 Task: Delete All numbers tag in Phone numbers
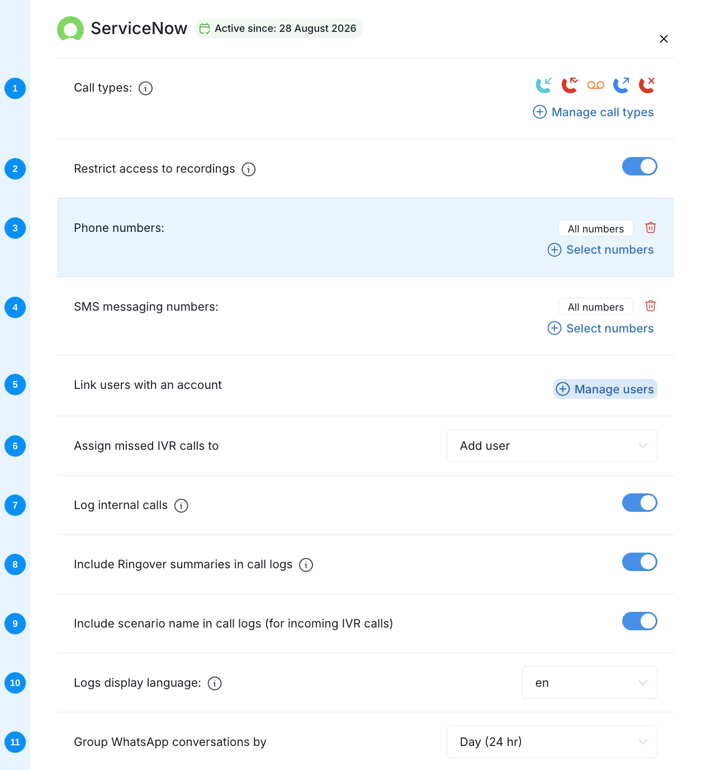tap(651, 227)
